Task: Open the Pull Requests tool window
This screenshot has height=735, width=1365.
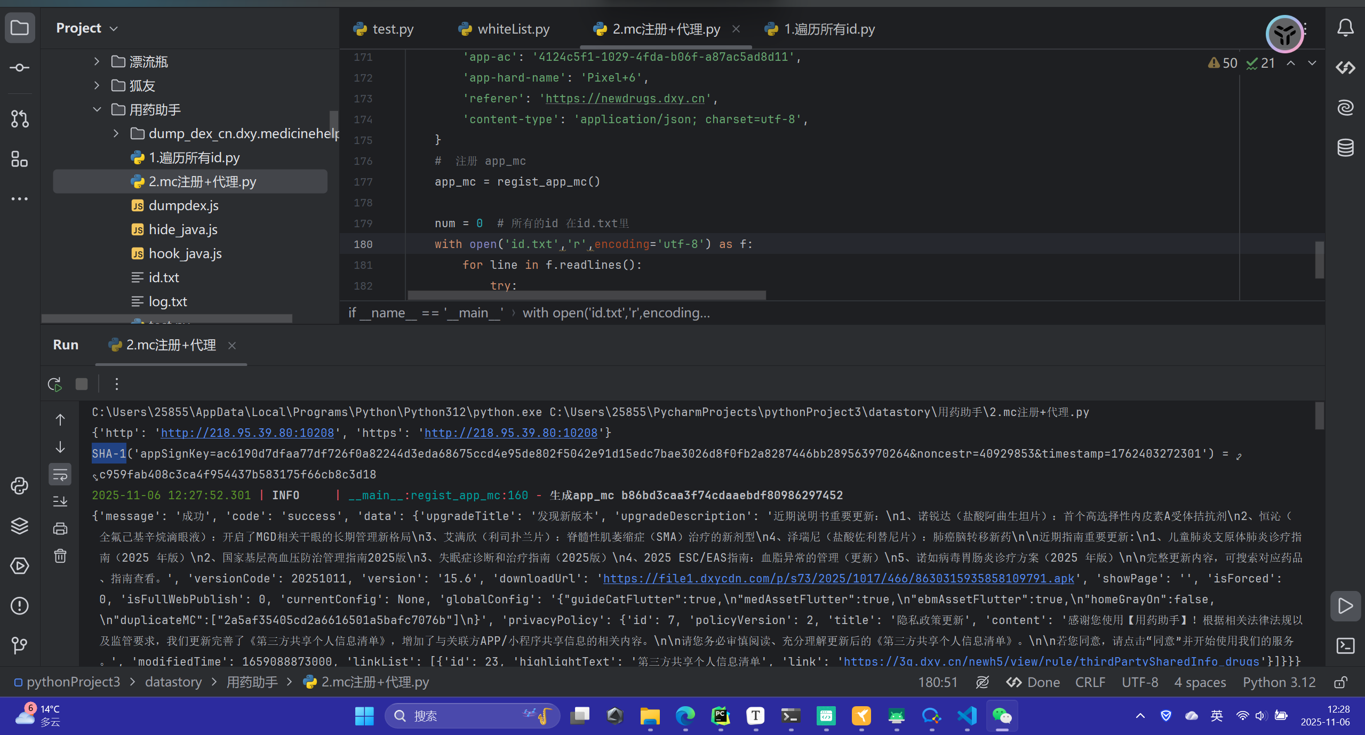Action: coord(20,118)
